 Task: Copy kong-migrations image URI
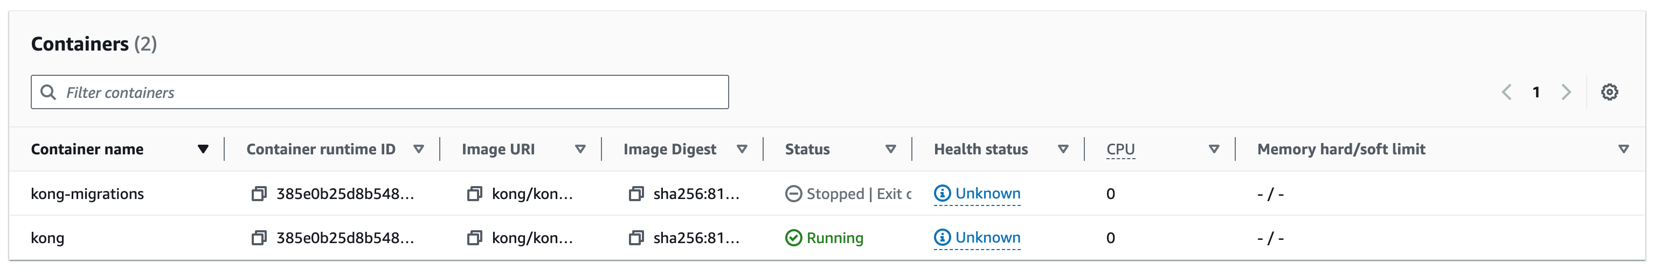(x=475, y=194)
